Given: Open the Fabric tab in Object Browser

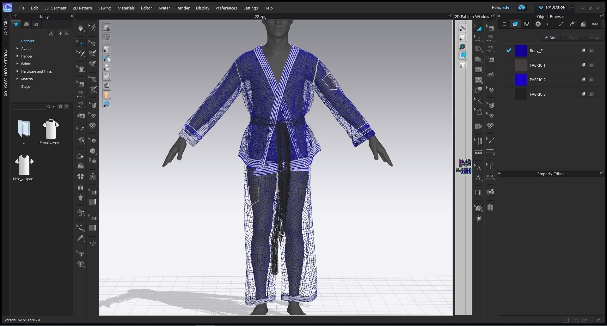Looking at the screenshot, I should pyautogui.click(x=515, y=24).
